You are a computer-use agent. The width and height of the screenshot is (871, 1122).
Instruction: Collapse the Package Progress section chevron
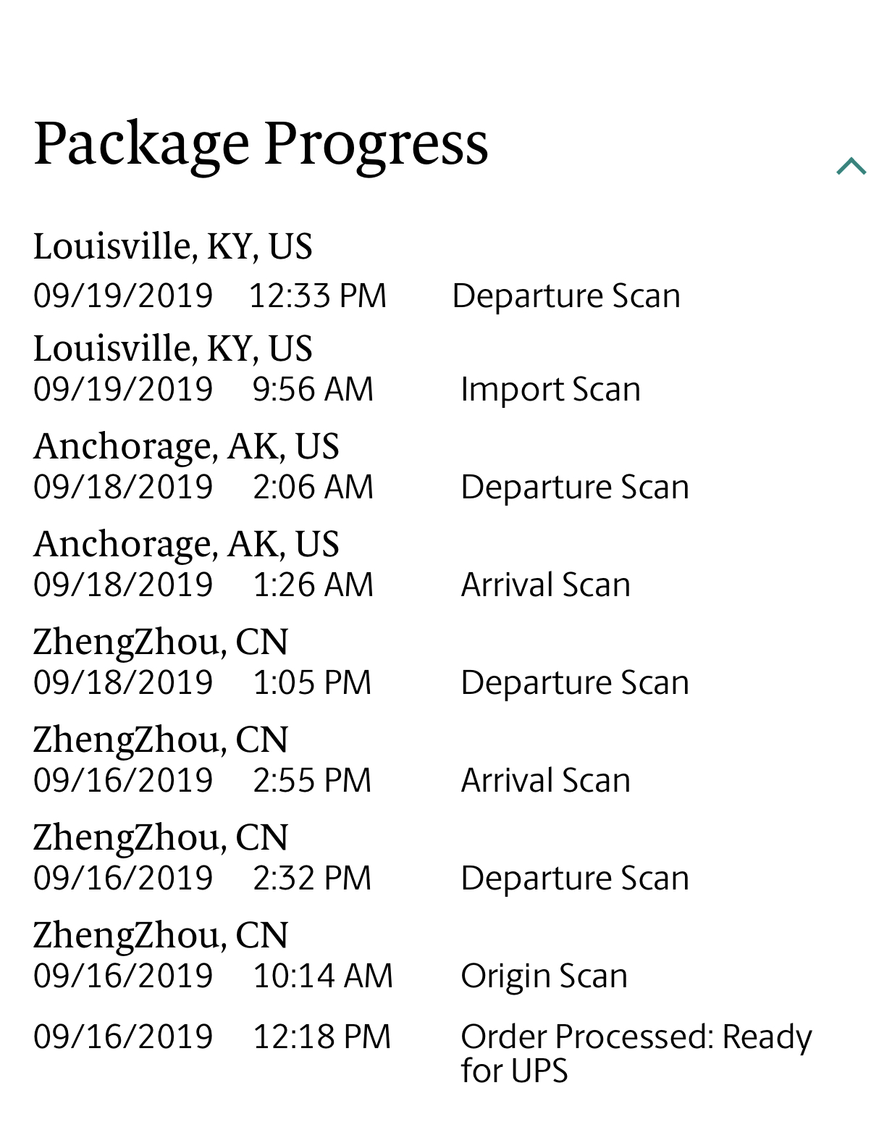pos(851,167)
